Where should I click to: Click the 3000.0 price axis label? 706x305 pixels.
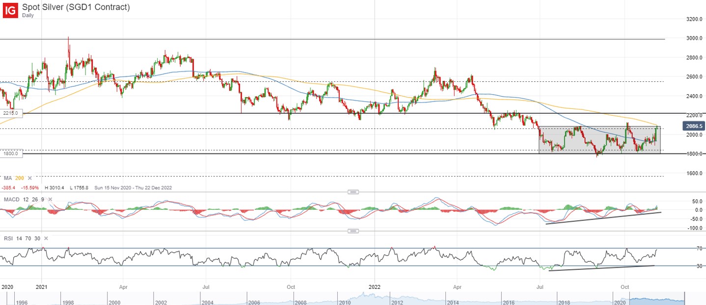[693, 38]
